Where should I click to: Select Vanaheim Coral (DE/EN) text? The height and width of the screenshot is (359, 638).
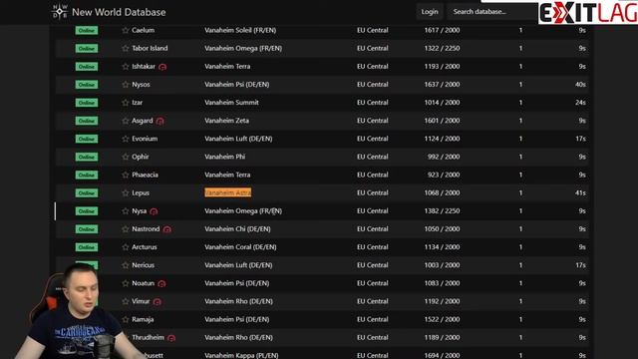pyautogui.click(x=240, y=247)
